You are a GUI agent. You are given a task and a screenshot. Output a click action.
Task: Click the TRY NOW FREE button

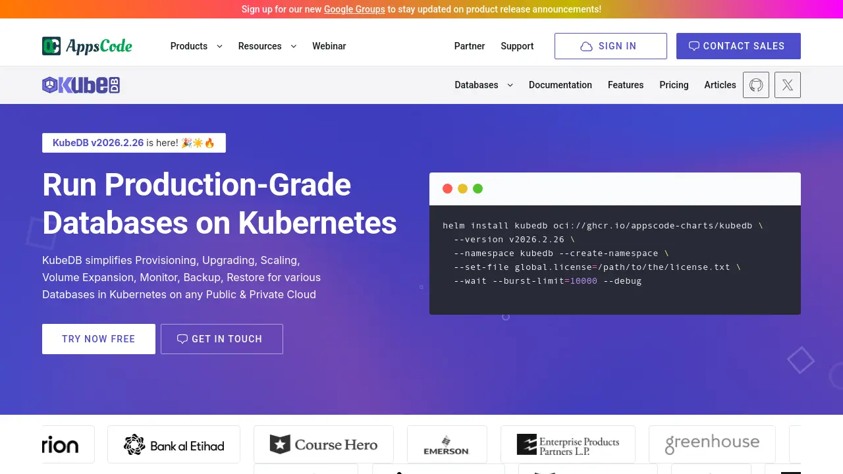98,338
